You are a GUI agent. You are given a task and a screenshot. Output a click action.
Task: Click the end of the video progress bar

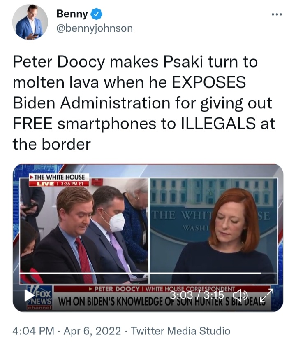[x=276, y=274]
